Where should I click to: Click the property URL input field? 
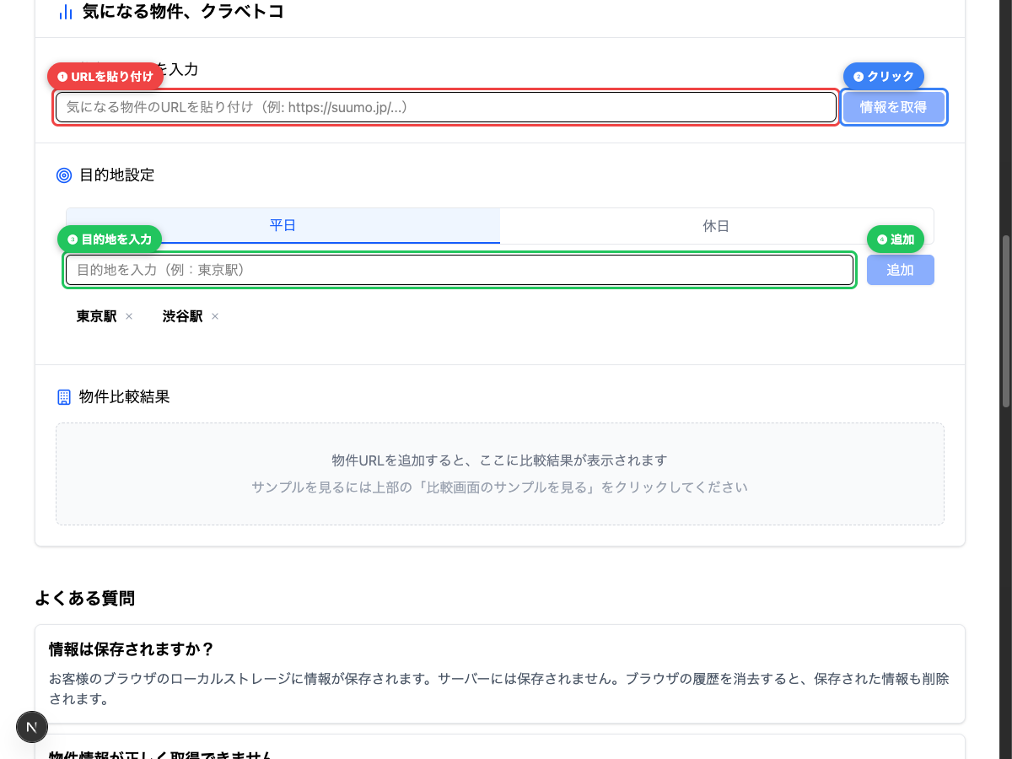tap(444, 107)
